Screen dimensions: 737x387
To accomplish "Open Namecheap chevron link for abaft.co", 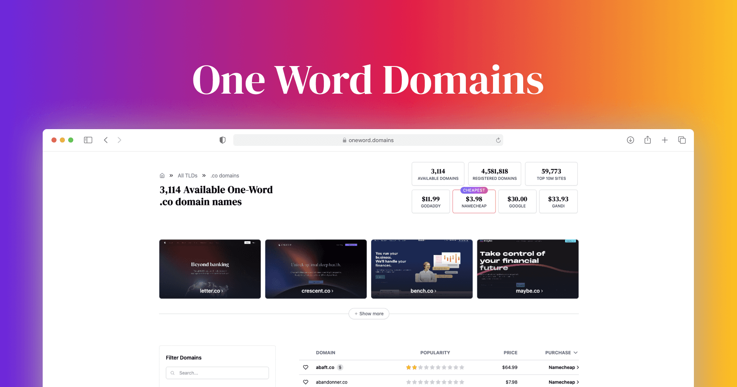I will (564, 367).
